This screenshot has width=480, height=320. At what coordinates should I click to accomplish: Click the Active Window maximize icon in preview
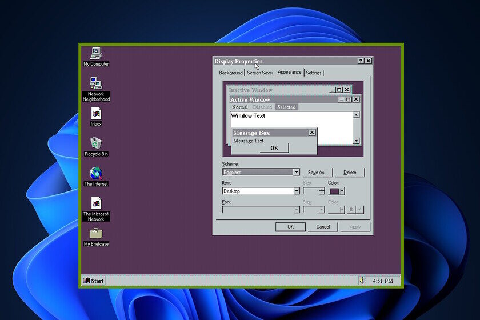(348, 99)
